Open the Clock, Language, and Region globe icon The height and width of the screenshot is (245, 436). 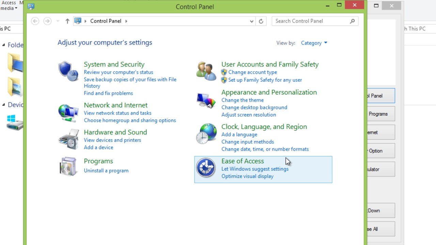click(x=206, y=133)
